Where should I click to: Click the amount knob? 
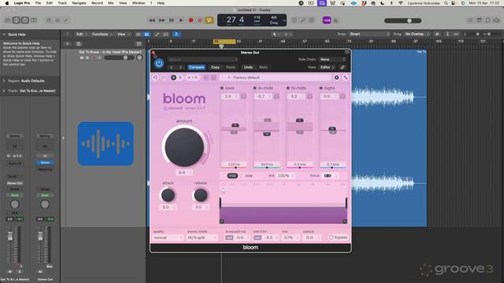click(x=184, y=147)
